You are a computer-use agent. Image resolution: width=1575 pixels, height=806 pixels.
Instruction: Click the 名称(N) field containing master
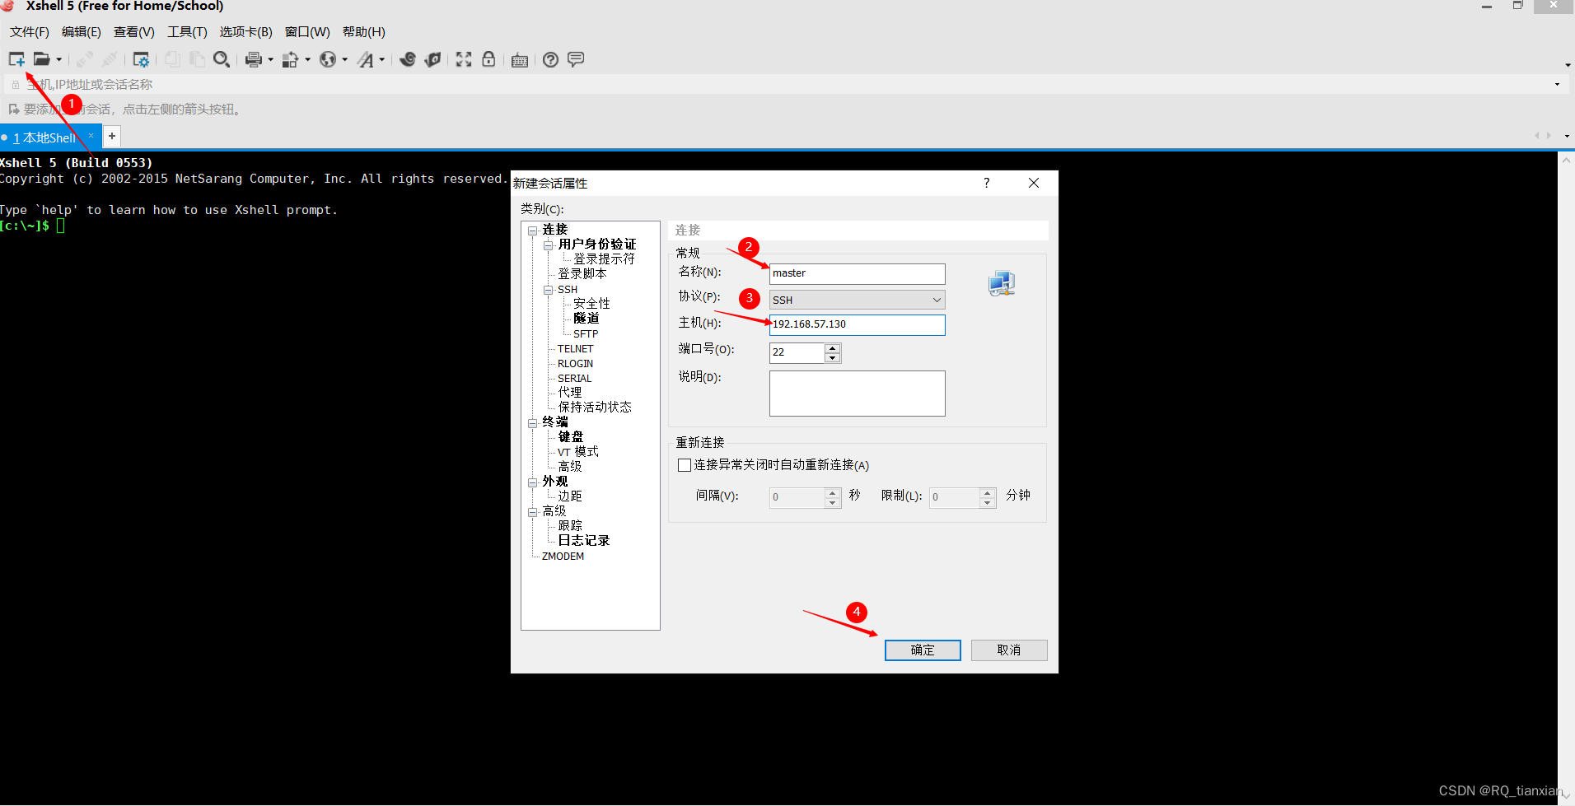click(857, 273)
